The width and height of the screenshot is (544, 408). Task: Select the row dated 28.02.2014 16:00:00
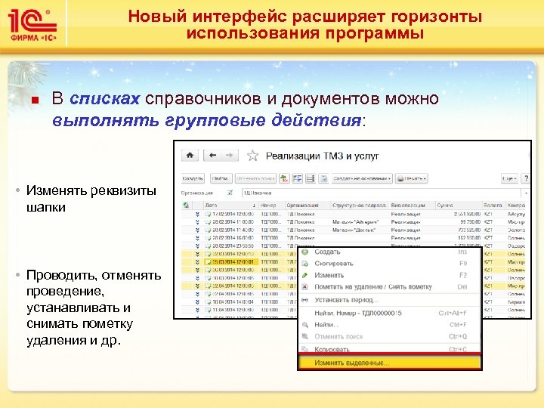pyautogui.click(x=354, y=238)
